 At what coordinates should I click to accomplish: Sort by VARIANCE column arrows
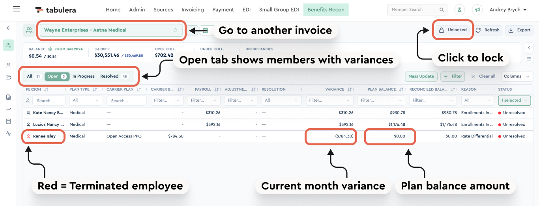pos(350,89)
